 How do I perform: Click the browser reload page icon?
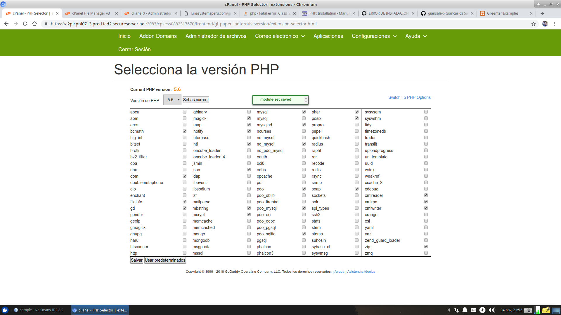tap(25, 24)
